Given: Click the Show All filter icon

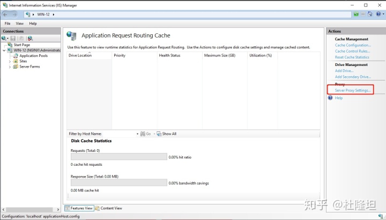Looking at the screenshot, I should click(x=159, y=134).
